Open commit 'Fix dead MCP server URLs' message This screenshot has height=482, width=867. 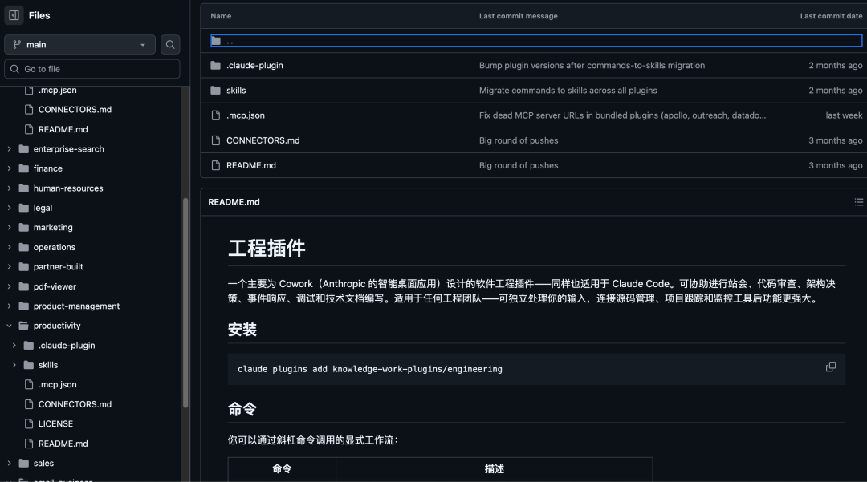[x=623, y=115]
